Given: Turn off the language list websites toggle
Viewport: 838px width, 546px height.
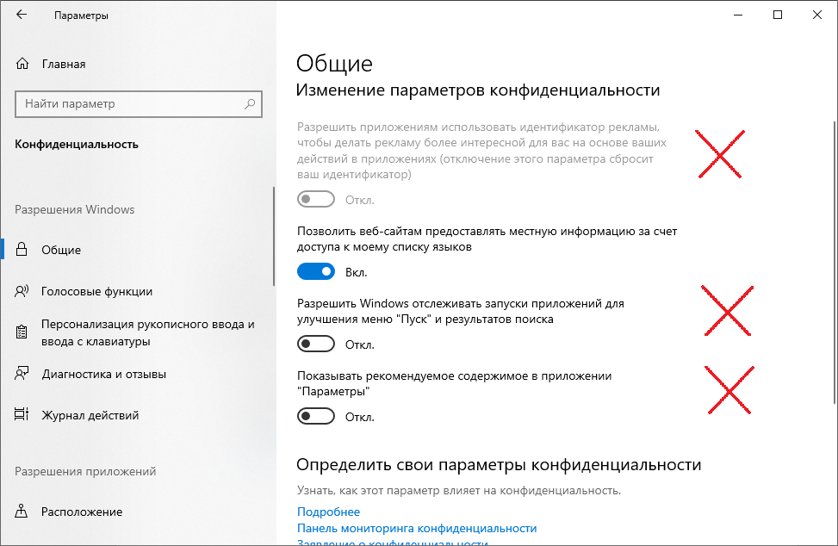Looking at the screenshot, I should (315, 272).
